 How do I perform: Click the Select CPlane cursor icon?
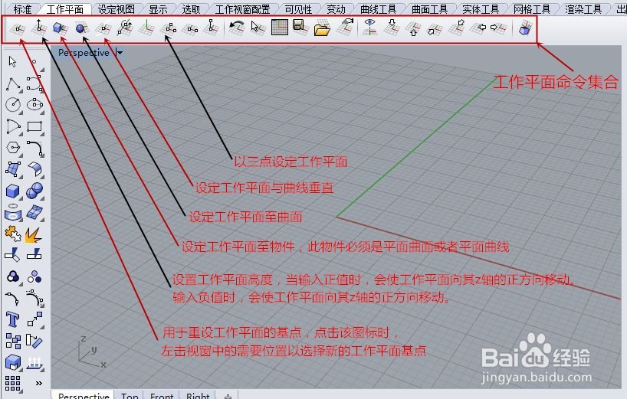pos(258,28)
